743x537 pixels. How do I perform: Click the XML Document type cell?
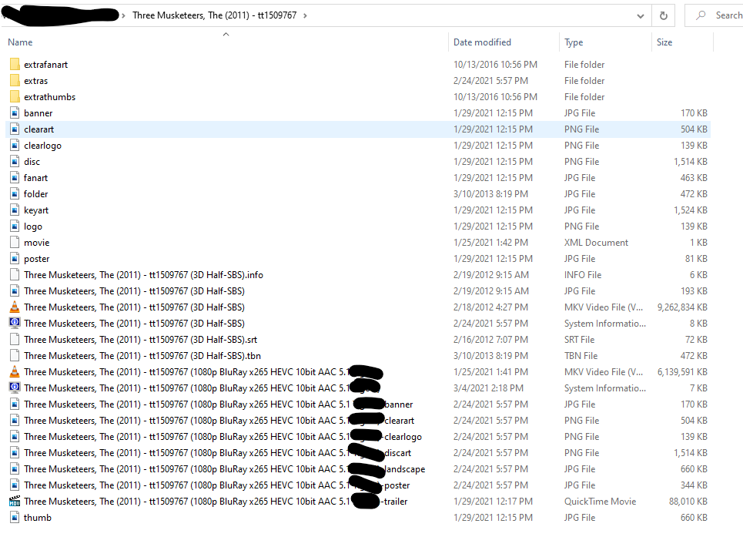coord(596,242)
